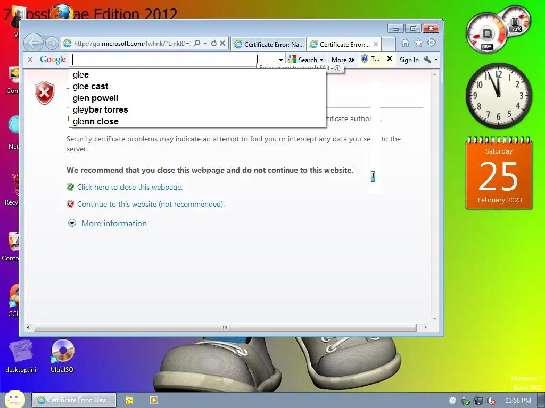Open Favorites with the star icon
The image size is (545, 408).
[x=418, y=43]
